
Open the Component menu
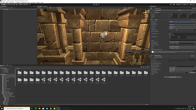18,2
